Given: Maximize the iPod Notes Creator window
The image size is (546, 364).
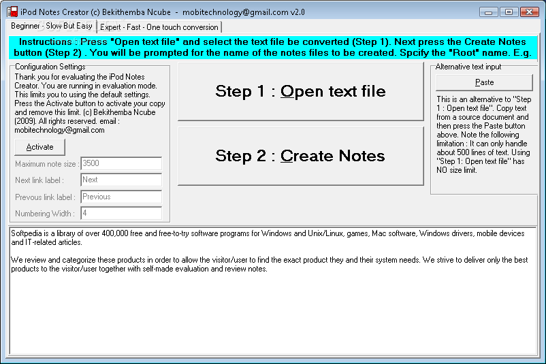Looking at the screenshot, I should 507,12.
